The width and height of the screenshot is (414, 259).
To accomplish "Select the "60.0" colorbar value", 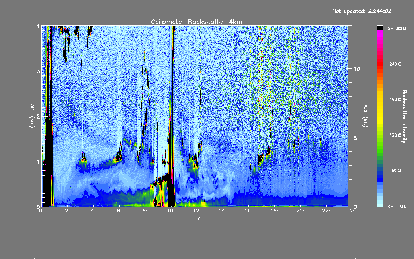I will 396,170.
